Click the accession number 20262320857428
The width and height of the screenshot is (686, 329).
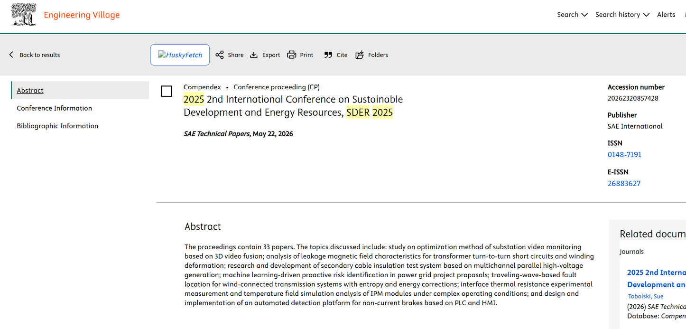click(633, 98)
